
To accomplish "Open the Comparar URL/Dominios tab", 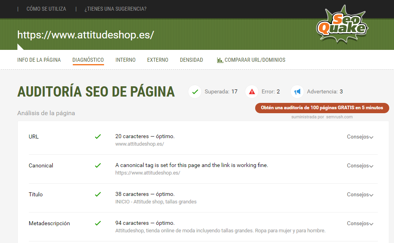I will tap(251, 60).
